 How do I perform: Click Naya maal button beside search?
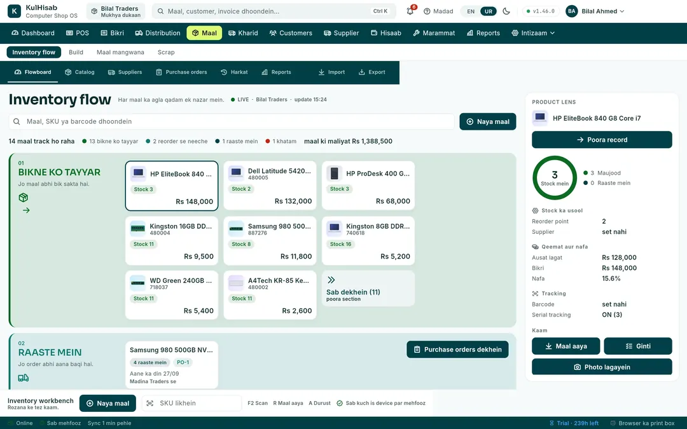(x=488, y=121)
